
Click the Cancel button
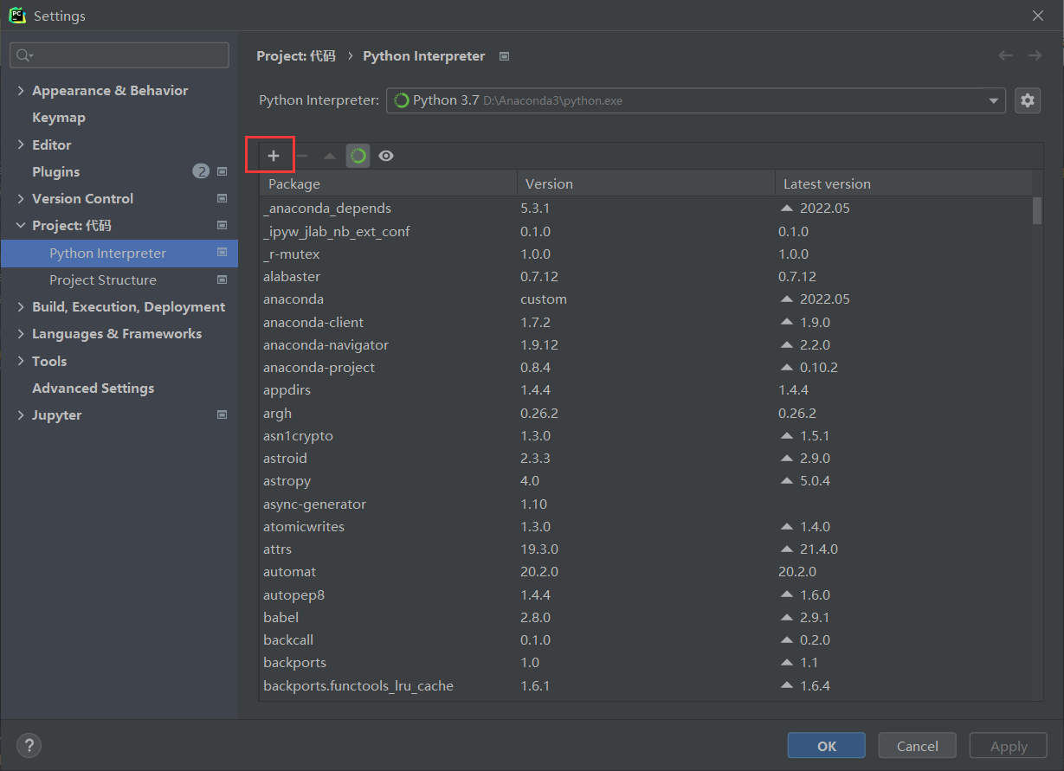coord(917,745)
